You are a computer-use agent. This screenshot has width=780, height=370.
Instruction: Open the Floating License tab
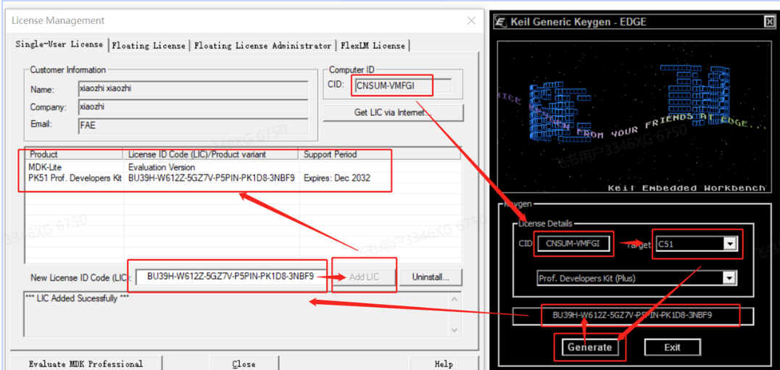click(148, 46)
